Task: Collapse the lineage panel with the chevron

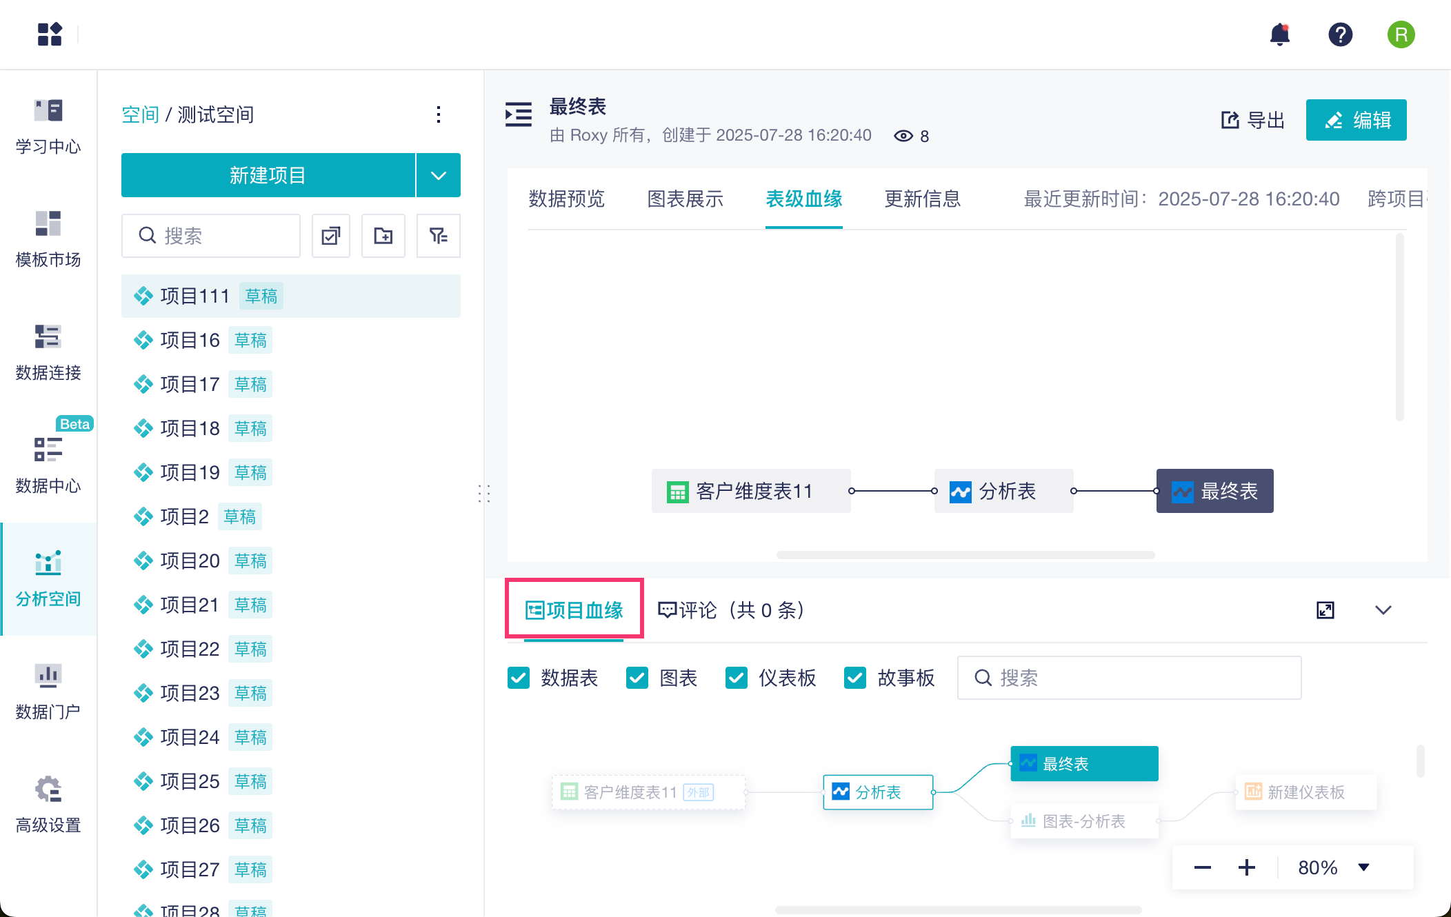Action: 1383,610
